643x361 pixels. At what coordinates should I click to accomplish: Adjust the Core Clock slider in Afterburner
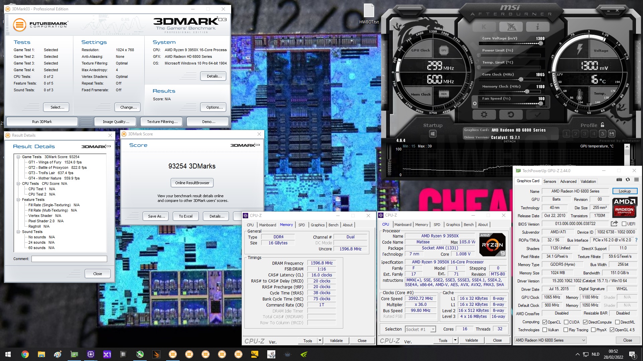510,80
